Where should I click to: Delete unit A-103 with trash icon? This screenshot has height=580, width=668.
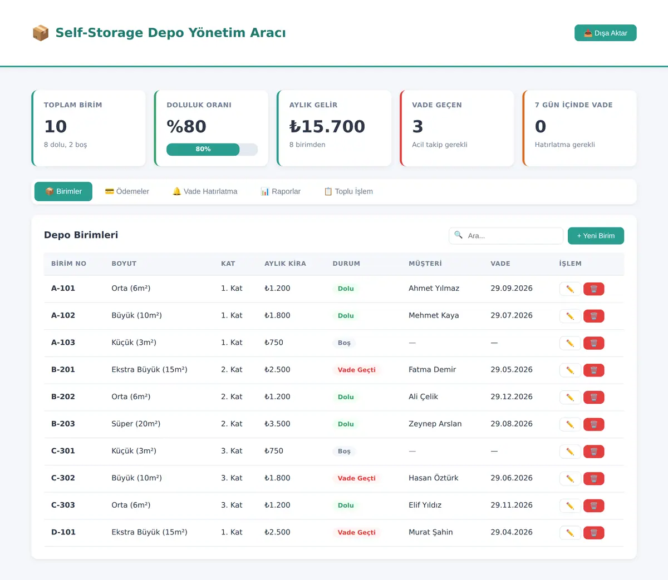[x=593, y=343]
